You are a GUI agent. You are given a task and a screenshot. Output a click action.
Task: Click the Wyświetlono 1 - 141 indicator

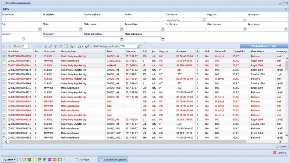coord(264,46)
